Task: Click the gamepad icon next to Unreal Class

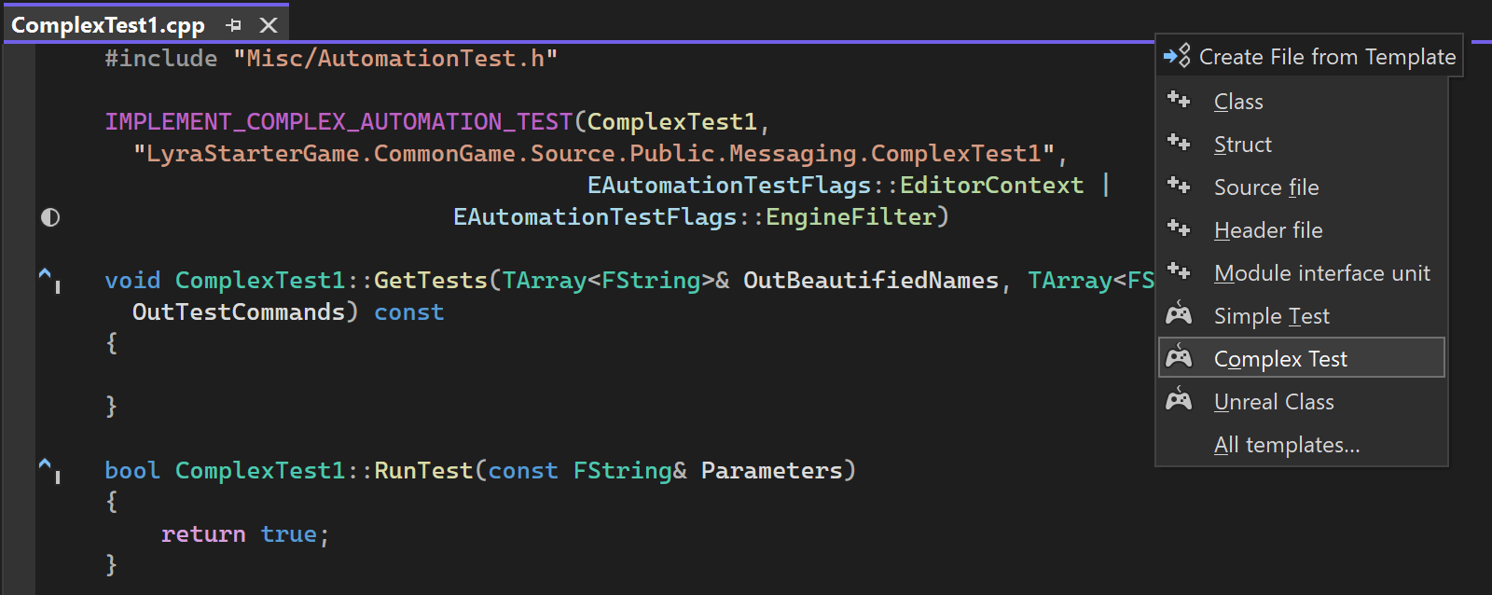Action: 1179,400
